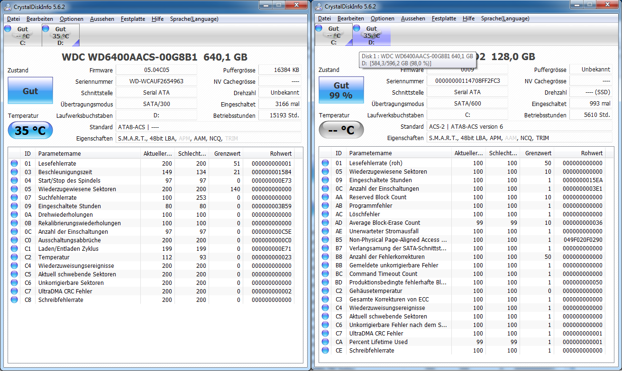This screenshot has height=371, width=622.
Task: Click the WDC WD6400AACS-00G8B1 640,1 GB heading
Action: 155,57
